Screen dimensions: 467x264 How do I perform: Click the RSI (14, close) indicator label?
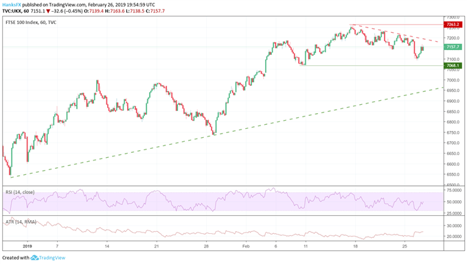tap(20, 193)
